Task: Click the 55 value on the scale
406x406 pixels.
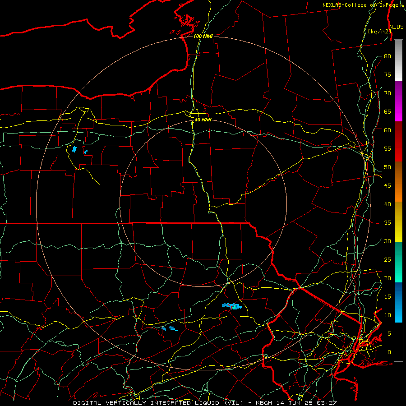Action: click(388, 148)
